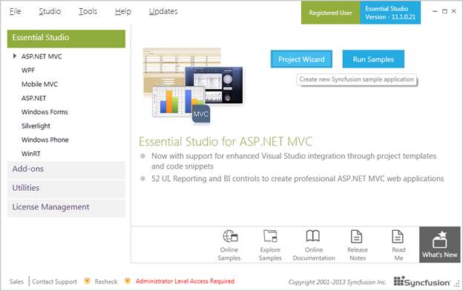Screen dimensions: 463x291
Task: Expand the ASP.NET MVC tree arrow
Action: point(15,56)
